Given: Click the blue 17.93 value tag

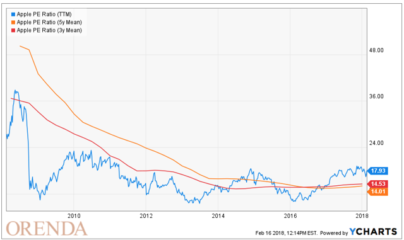Looking at the screenshot, I should [x=377, y=171].
